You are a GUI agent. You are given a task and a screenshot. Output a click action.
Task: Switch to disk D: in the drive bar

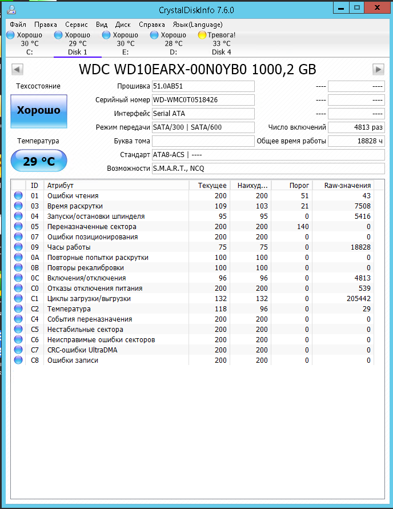click(173, 43)
